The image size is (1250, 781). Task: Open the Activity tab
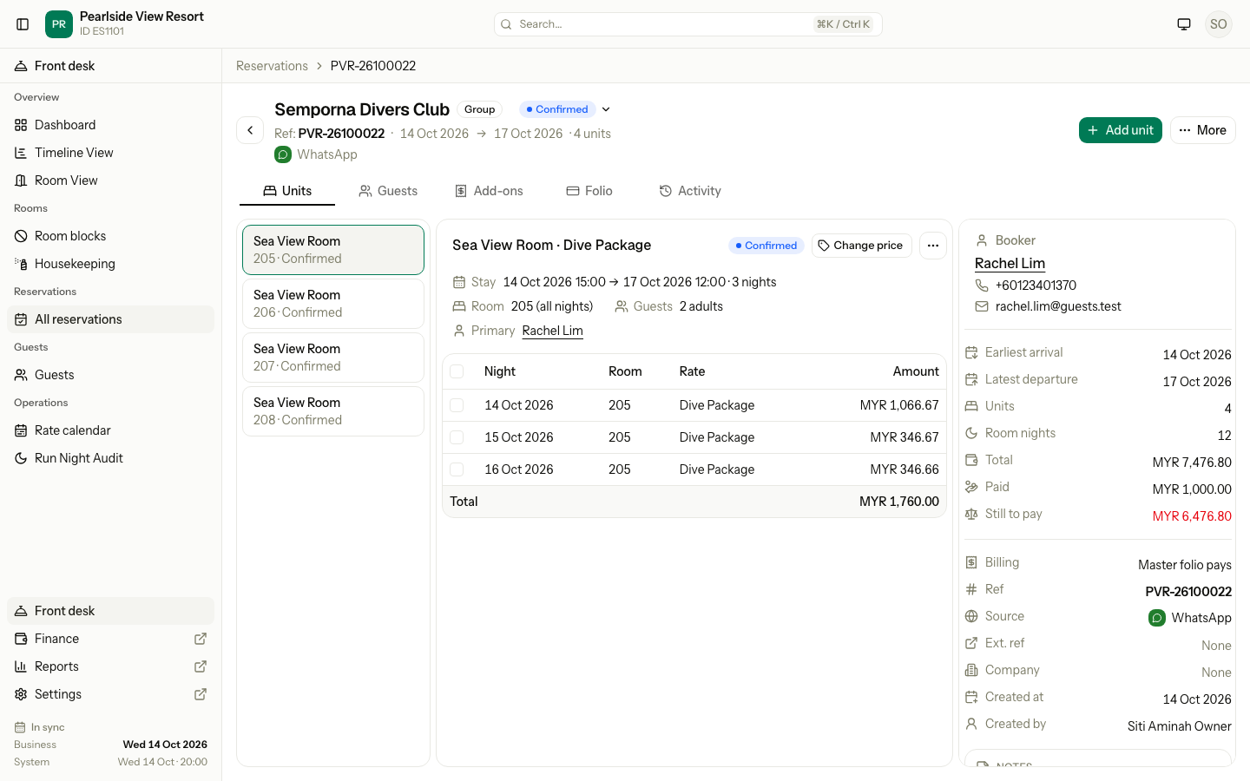pos(690,191)
